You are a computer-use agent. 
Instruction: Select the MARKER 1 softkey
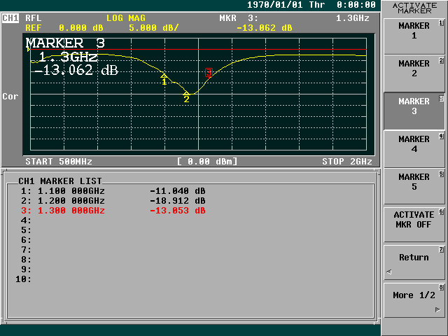(414, 36)
